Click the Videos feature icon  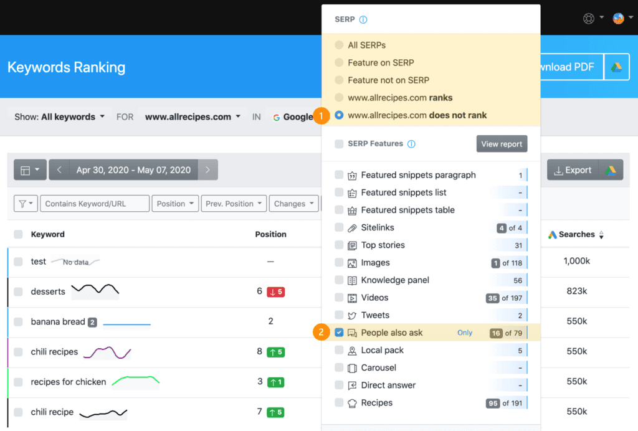click(352, 298)
